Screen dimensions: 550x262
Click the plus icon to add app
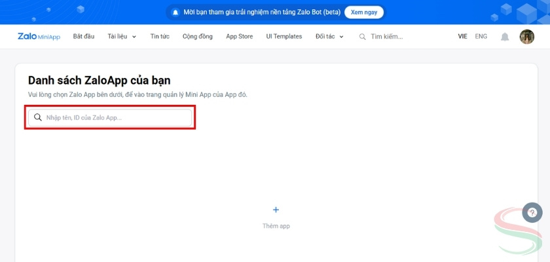[276, 210]
